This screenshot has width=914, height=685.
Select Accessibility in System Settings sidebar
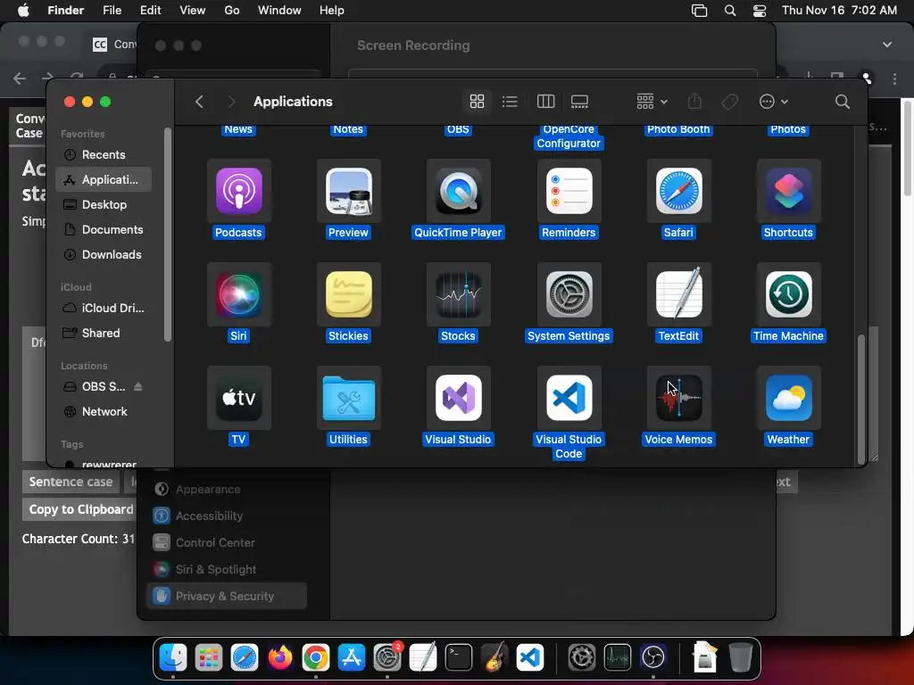point(227,516)
